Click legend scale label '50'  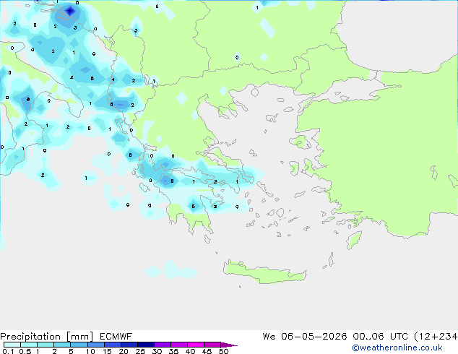(x=223, y=351)
